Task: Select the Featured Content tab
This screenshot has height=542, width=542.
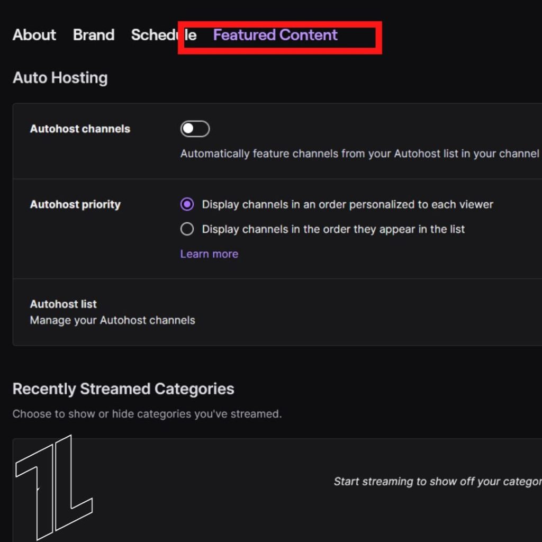Action: pos(275,35)
